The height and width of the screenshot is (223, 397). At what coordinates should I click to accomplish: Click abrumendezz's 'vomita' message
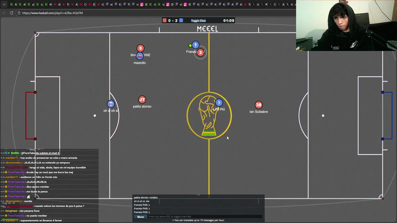click(19, 201)
